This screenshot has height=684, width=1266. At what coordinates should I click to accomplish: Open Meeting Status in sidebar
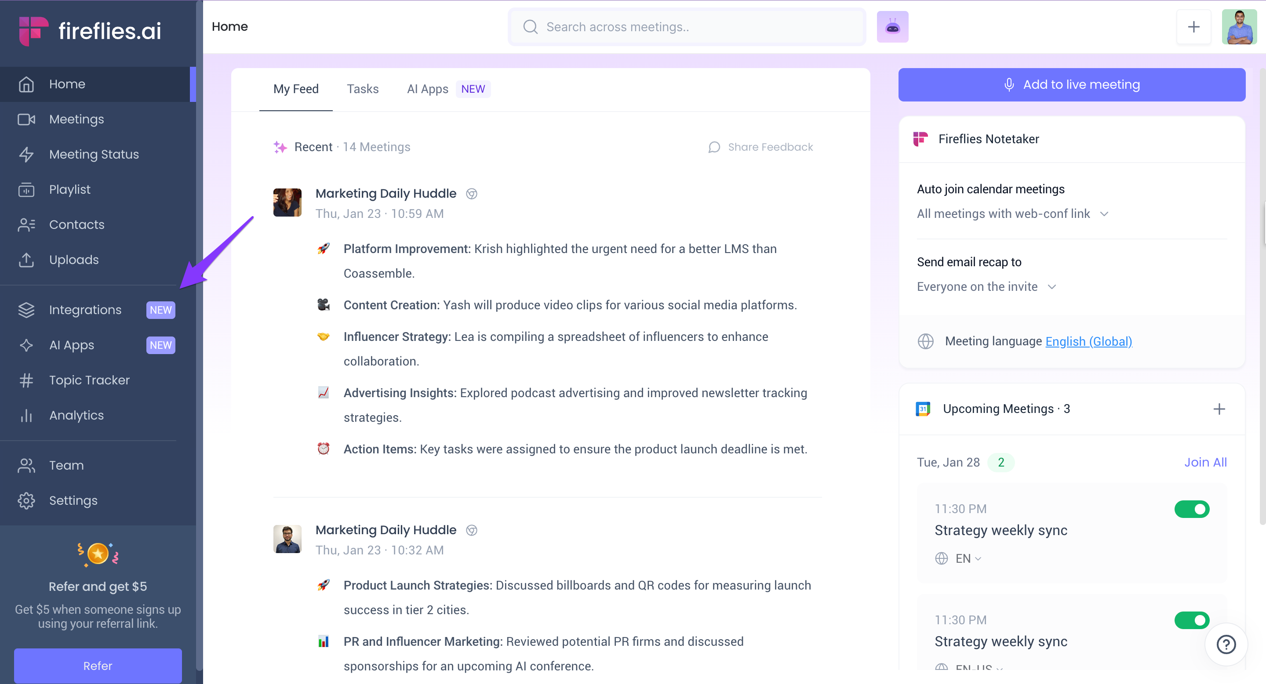[x=94, y=154]
